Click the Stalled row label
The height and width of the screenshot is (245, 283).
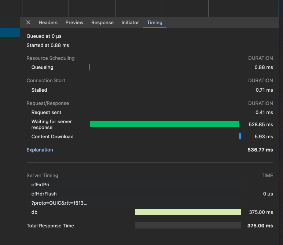[39, 90]
